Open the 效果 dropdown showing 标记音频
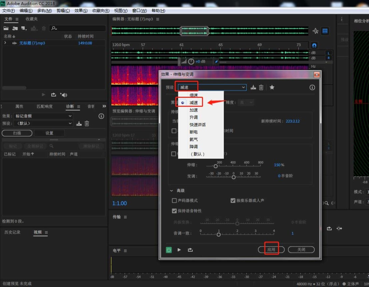This screenshot has height=287, width=369. point(43,116)
